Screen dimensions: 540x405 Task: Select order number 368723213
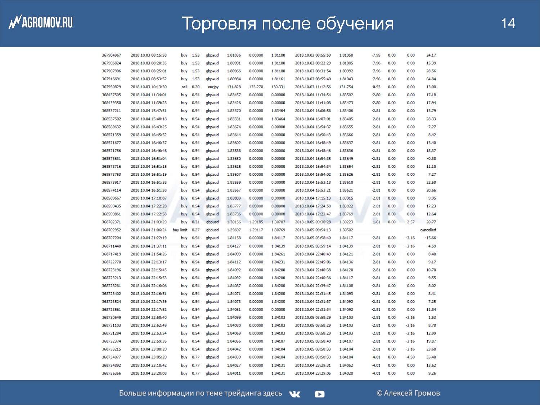coord(111,278)
